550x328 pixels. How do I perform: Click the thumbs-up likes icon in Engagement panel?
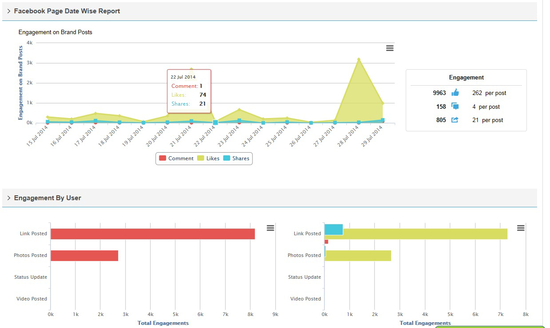point(455,93)
